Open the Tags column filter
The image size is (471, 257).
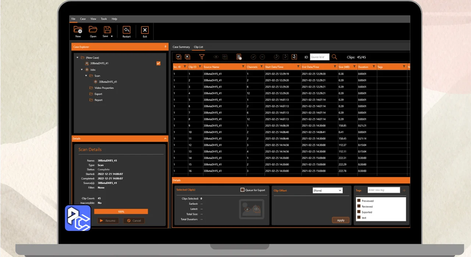coord(404,67)
